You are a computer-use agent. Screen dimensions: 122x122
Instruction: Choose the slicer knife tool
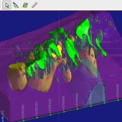(x=16, y=5)
